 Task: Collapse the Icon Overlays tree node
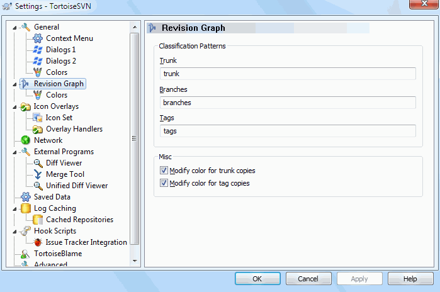(14, 107)
